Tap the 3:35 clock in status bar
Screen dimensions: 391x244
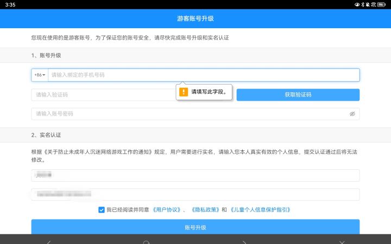[10, 5]
